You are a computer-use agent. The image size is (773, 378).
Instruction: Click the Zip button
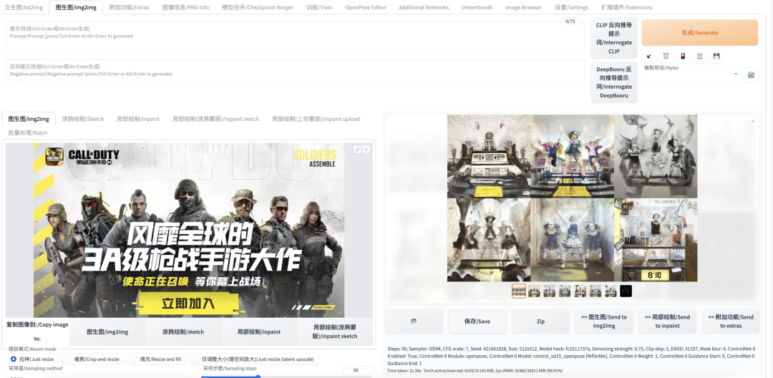coord(540,321)
